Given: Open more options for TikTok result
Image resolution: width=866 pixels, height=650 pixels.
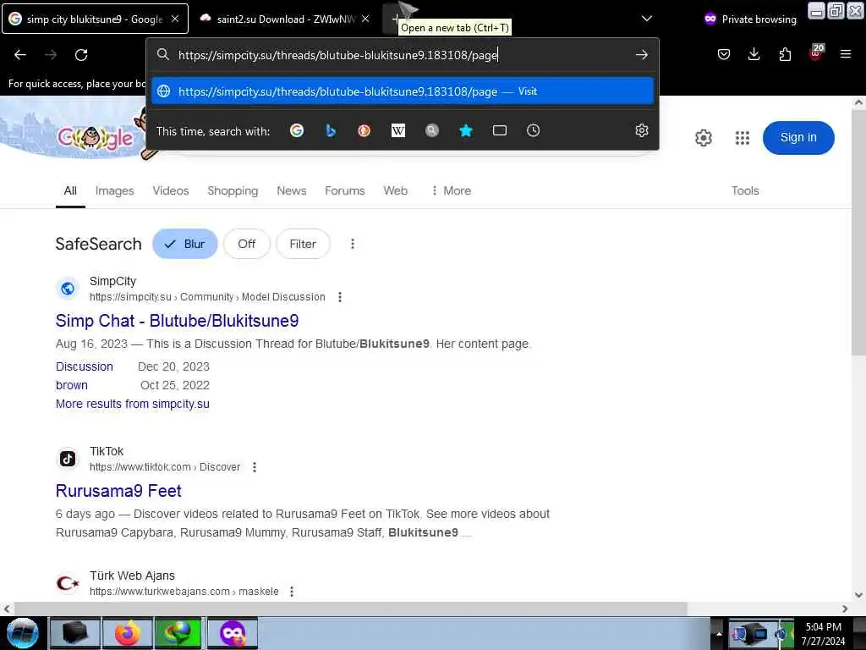Looking at the screenshot, I should point(254,467).
